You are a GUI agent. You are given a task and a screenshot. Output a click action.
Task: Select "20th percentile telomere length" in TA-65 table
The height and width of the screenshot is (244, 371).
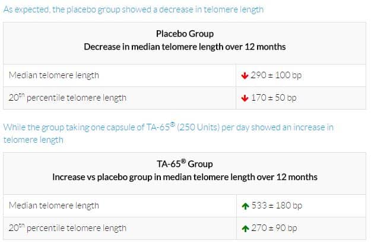[68, 228]
